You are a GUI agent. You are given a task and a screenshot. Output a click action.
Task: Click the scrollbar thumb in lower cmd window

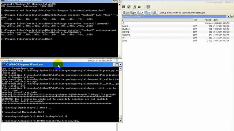[120, 116]
